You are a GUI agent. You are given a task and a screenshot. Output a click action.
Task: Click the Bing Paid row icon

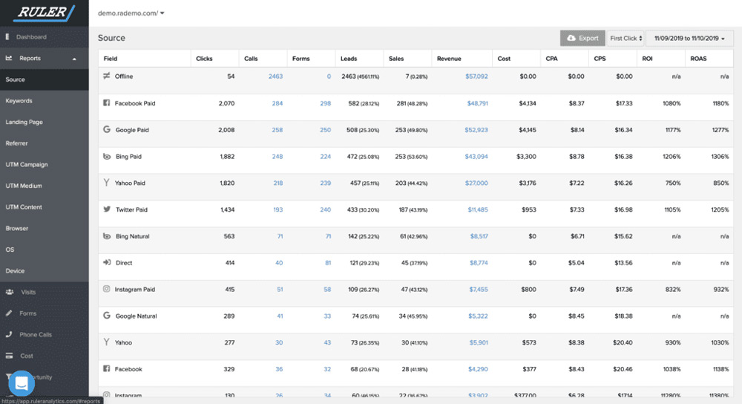pyautogui.click(x=106, y=156)
